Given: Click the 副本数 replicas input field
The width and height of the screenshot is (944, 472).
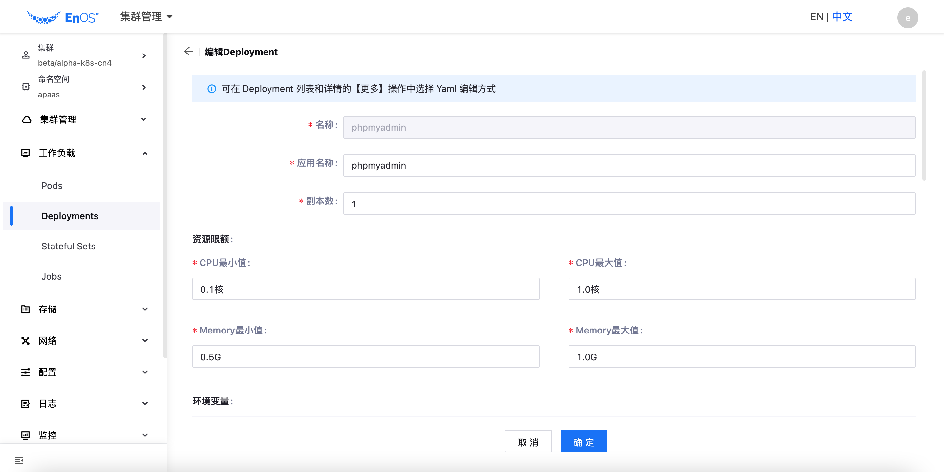Looking at the screenshot, I should [629, 204].
